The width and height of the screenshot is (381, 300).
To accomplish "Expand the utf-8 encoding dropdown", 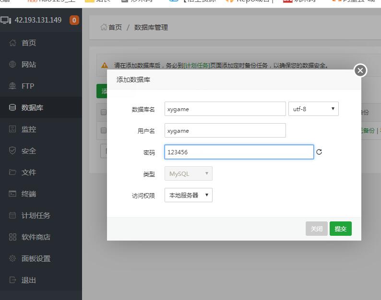I will [313, 109].
